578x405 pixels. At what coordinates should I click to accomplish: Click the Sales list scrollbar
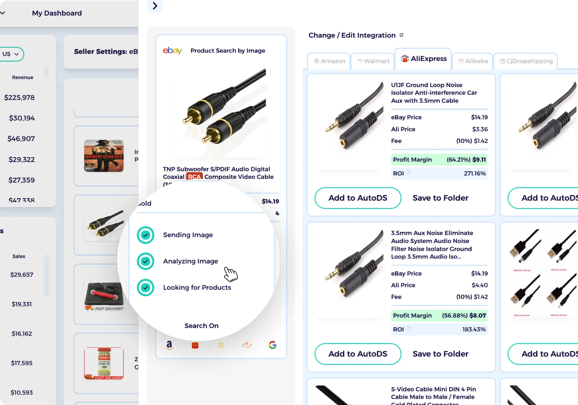[47, 275]
